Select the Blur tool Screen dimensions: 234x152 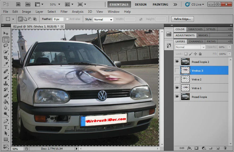click(x=6, y=108)
